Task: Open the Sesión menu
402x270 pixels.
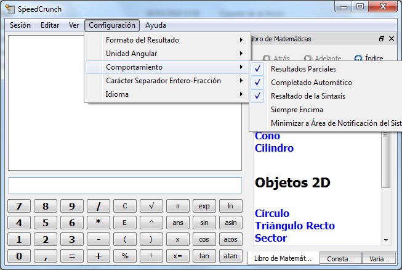Action: click(20, 25)
